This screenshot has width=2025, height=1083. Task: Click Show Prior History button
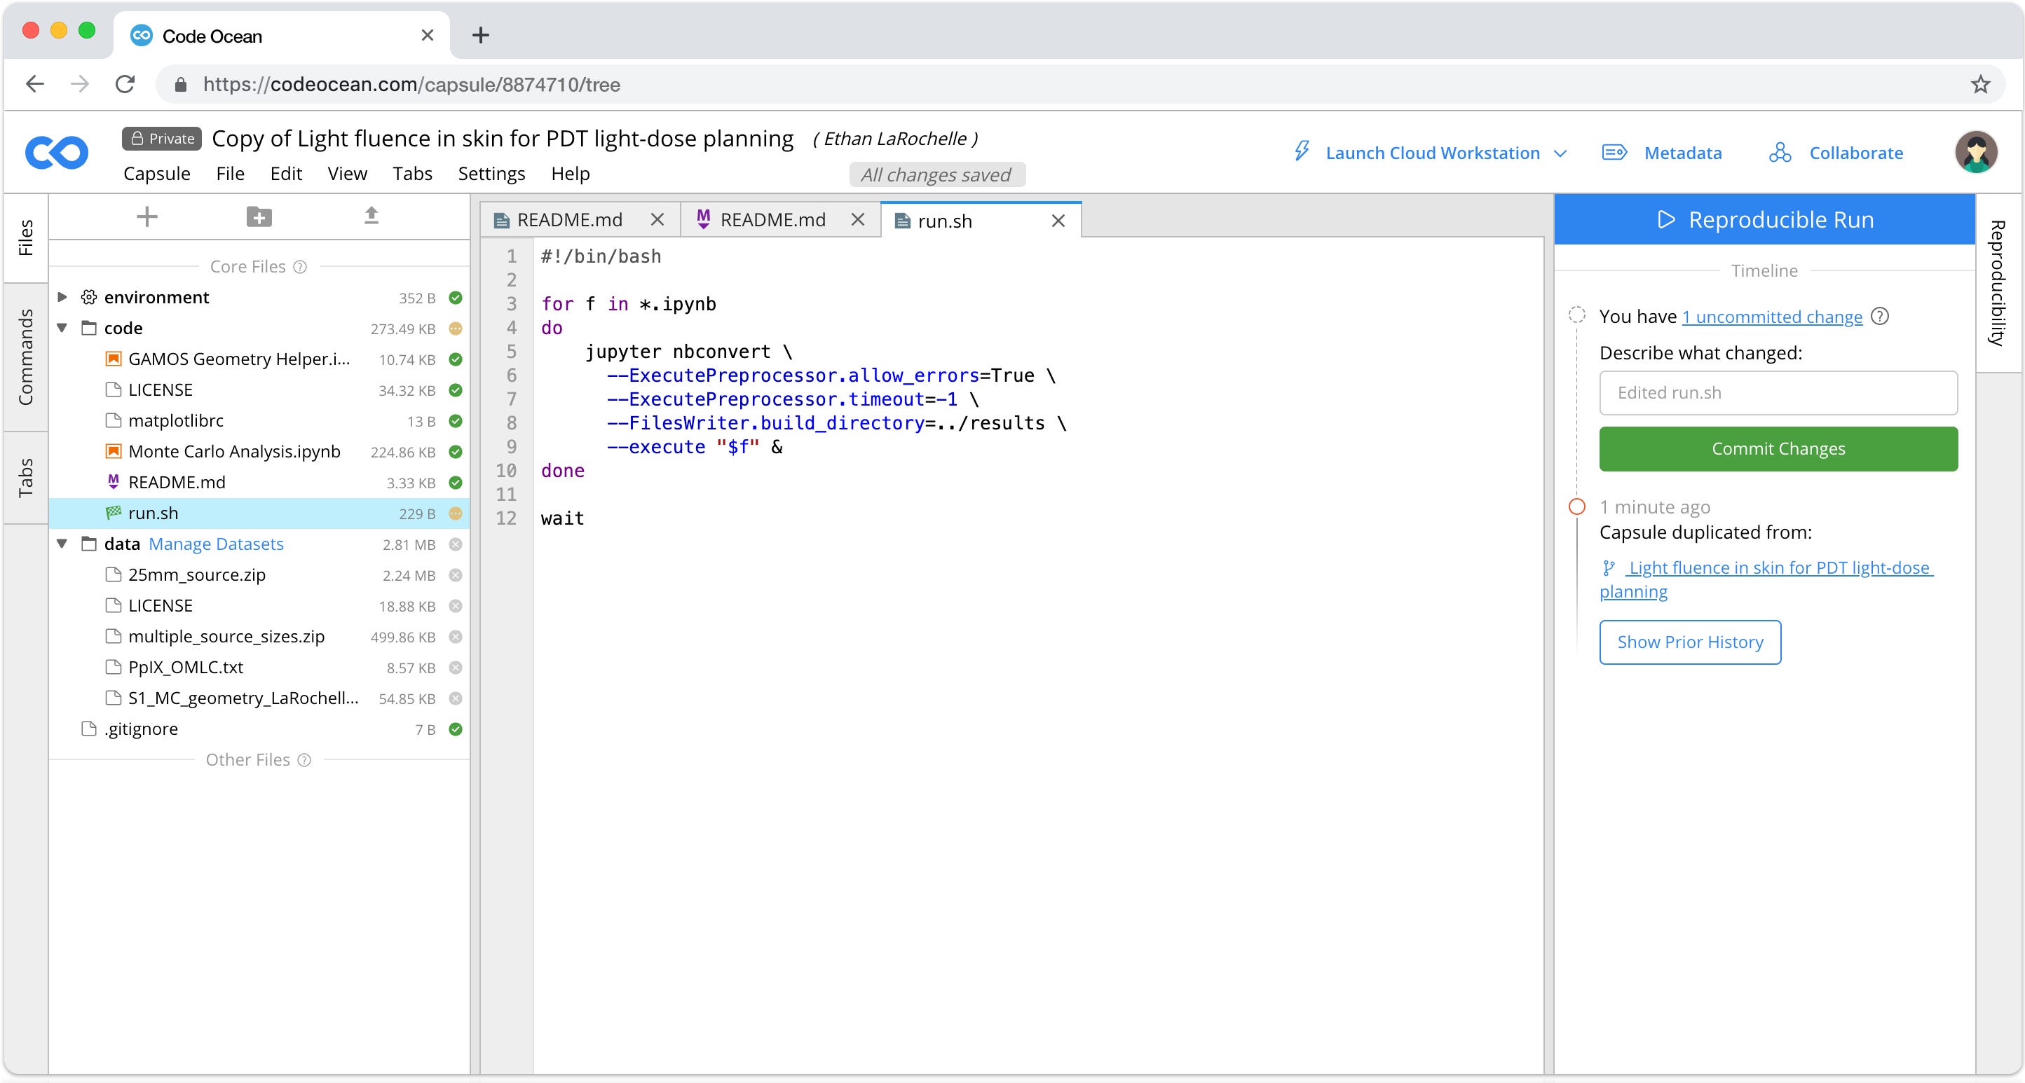[x=1689, y=642]
